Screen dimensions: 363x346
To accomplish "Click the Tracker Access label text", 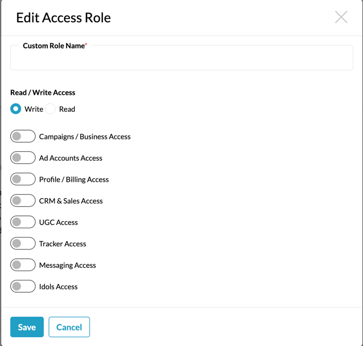I will tap(62, 244).
